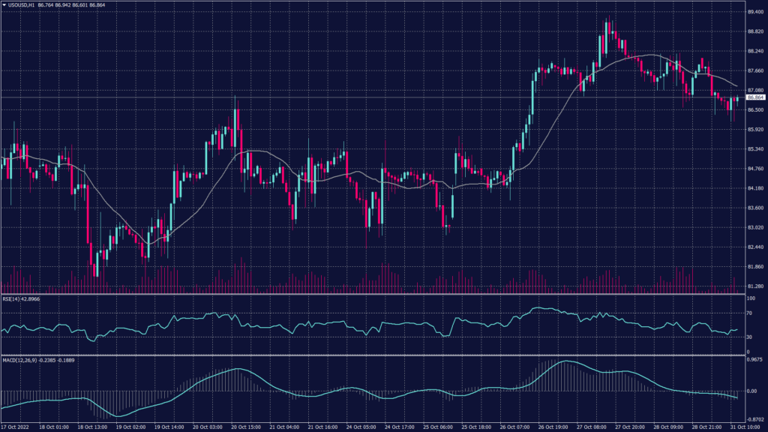The width and height of the screenshot is (768, 432).
Task: Click the divider between RSI and MACD panes
Action: pyautogui.click(x=375, y=355)
